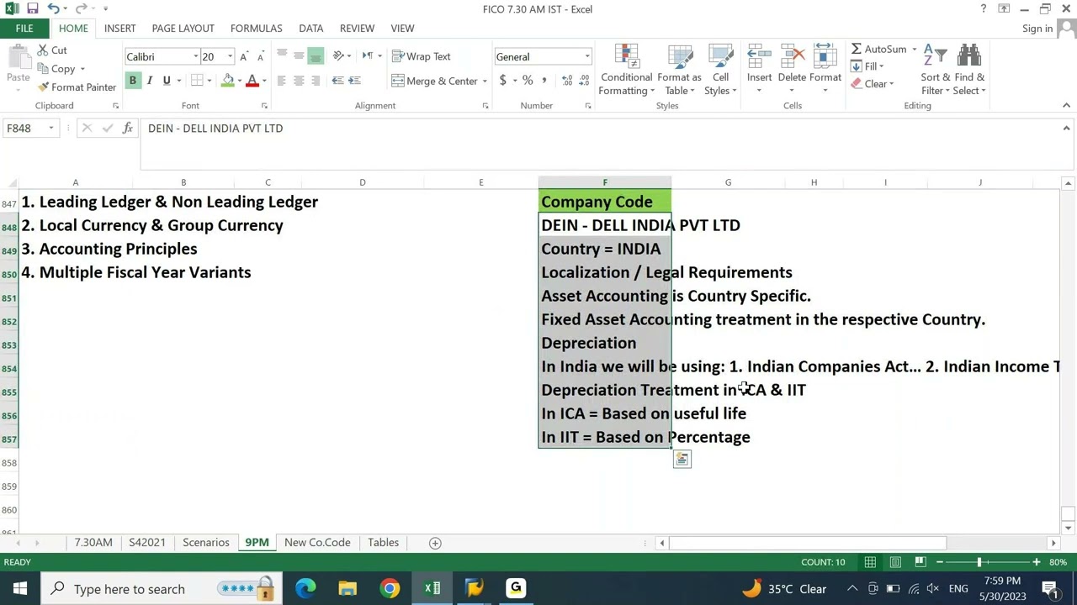Apply yellow fill color bucket

[x=228, y=81]
